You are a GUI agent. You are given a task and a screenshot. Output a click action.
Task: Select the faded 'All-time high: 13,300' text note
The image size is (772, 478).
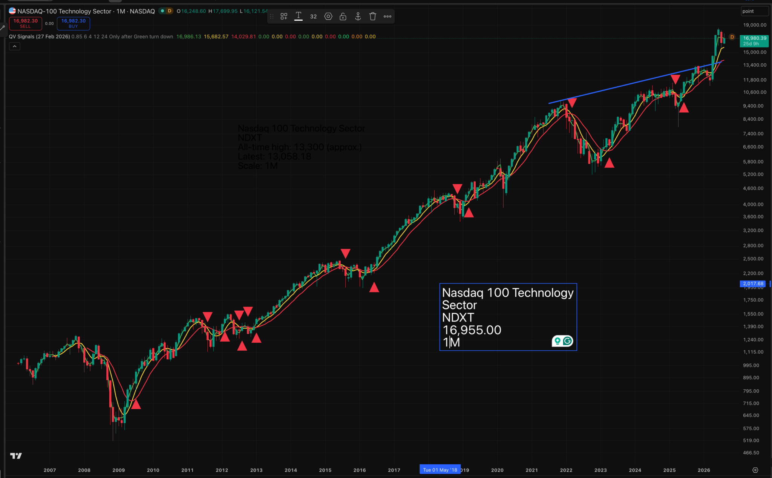(x=300, y=147)
